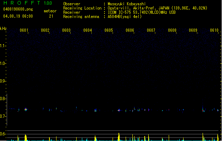Click the Observer field label
Image resolution: width=222 pixels, height=141 pixels.
point(72,4)
